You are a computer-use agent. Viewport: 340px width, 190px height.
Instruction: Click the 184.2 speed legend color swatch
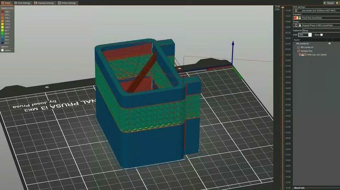coord(3,12)
